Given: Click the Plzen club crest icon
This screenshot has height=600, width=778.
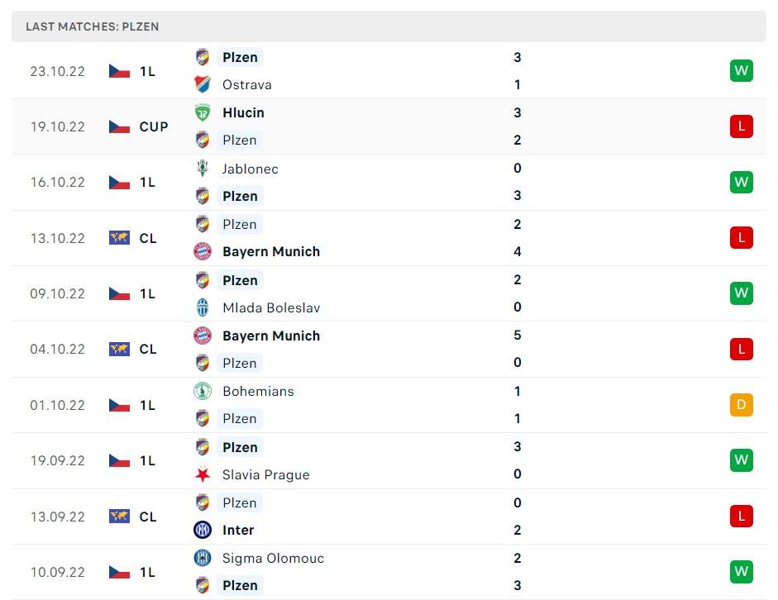Looking at the screenshot, I should (203, 57).
